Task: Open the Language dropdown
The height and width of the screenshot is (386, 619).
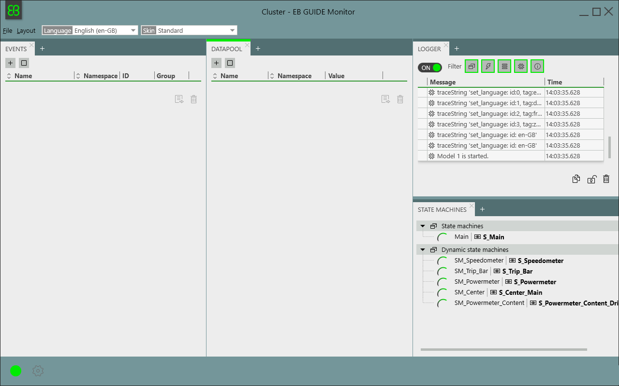Action: coord(90,30)
